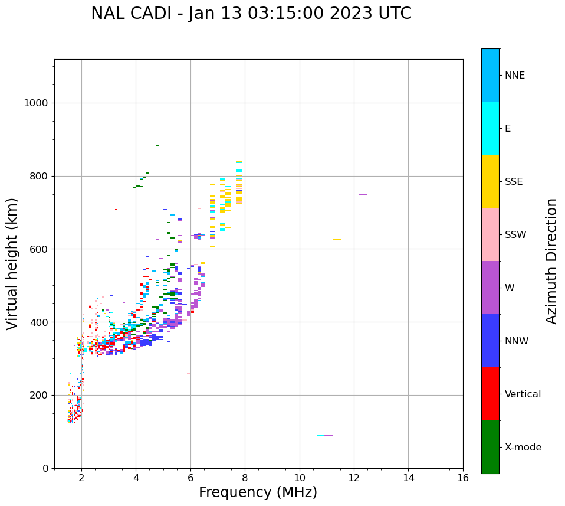Viewport: 565px width, 506px height.
Task: Click the Frequency (MHz) axis label
Action: 258,492
